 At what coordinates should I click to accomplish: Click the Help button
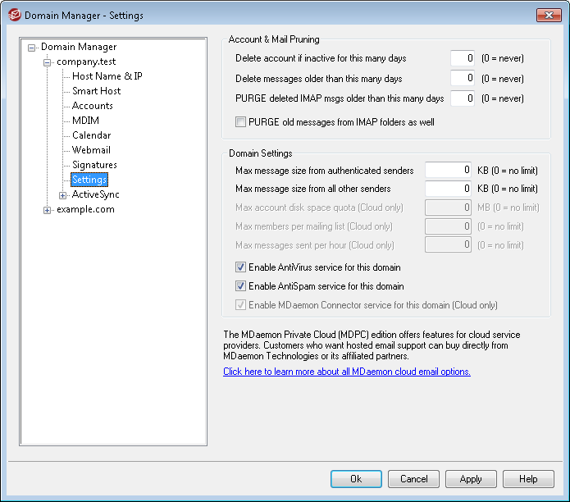point(528,479)
